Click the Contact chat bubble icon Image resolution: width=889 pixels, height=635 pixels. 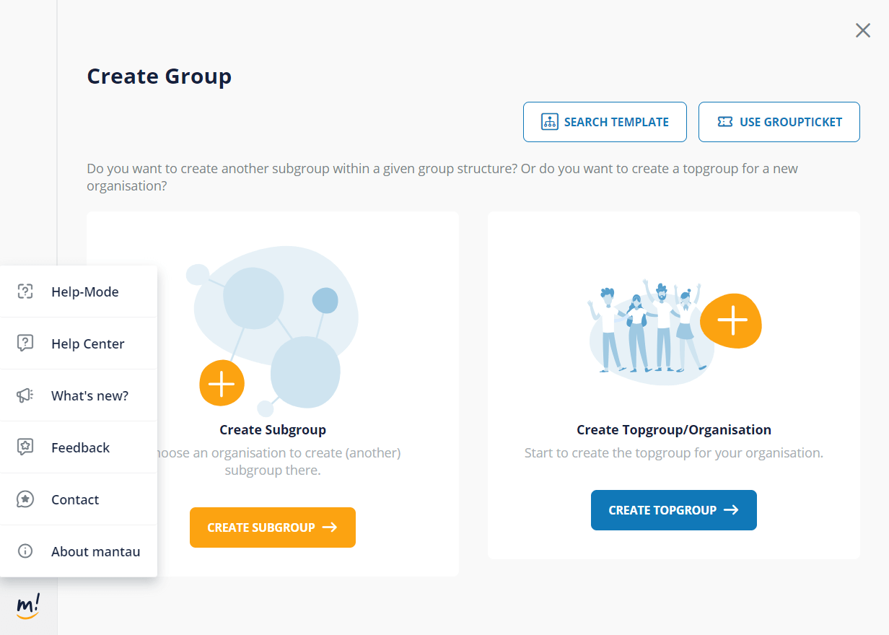pos(25,499)
